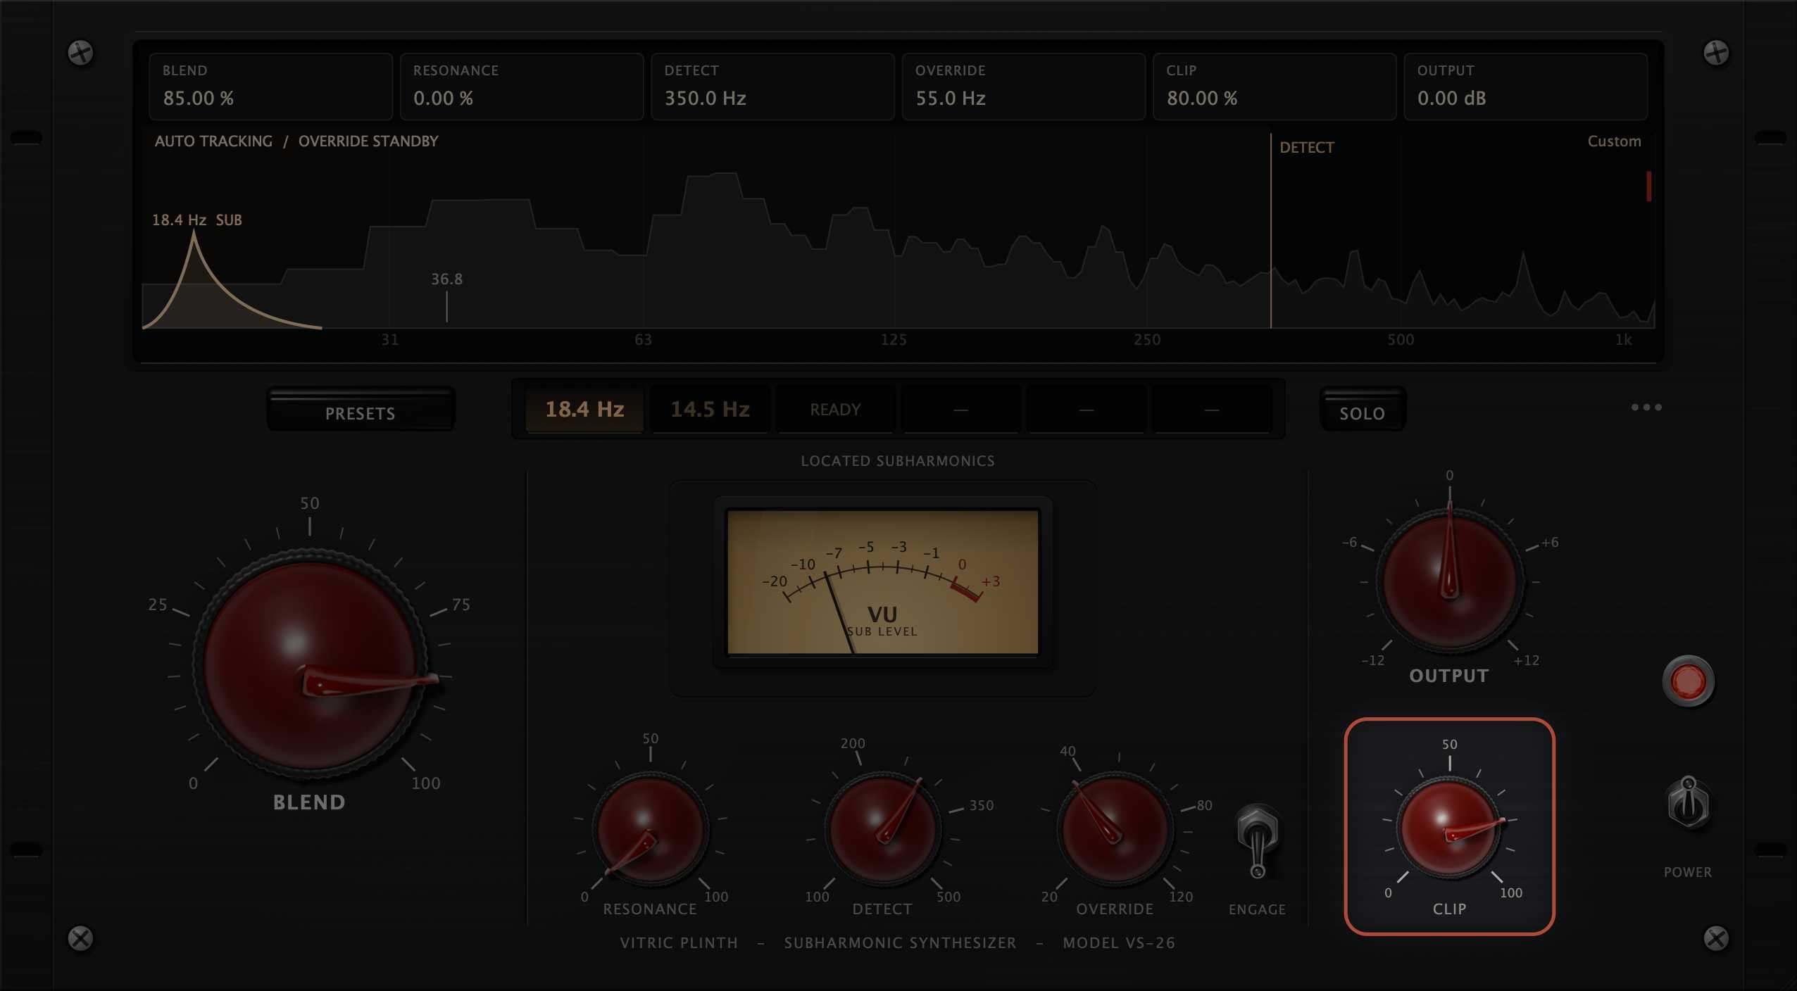Screen dimensions: 1797x991
Task: Flip the ENGAGE toggle switch
Action: [x=1258, y=842]
